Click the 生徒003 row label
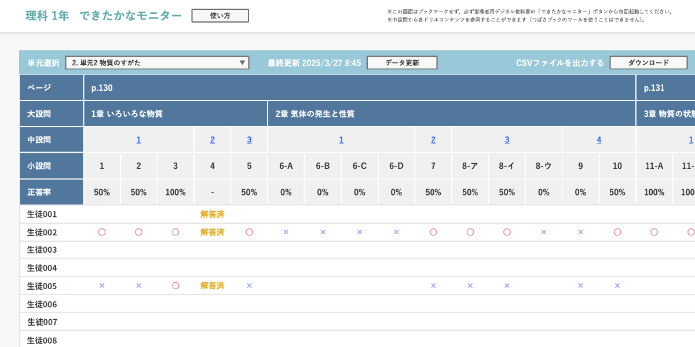Screen dimensions: 695x347 click(x=42, y=250)
